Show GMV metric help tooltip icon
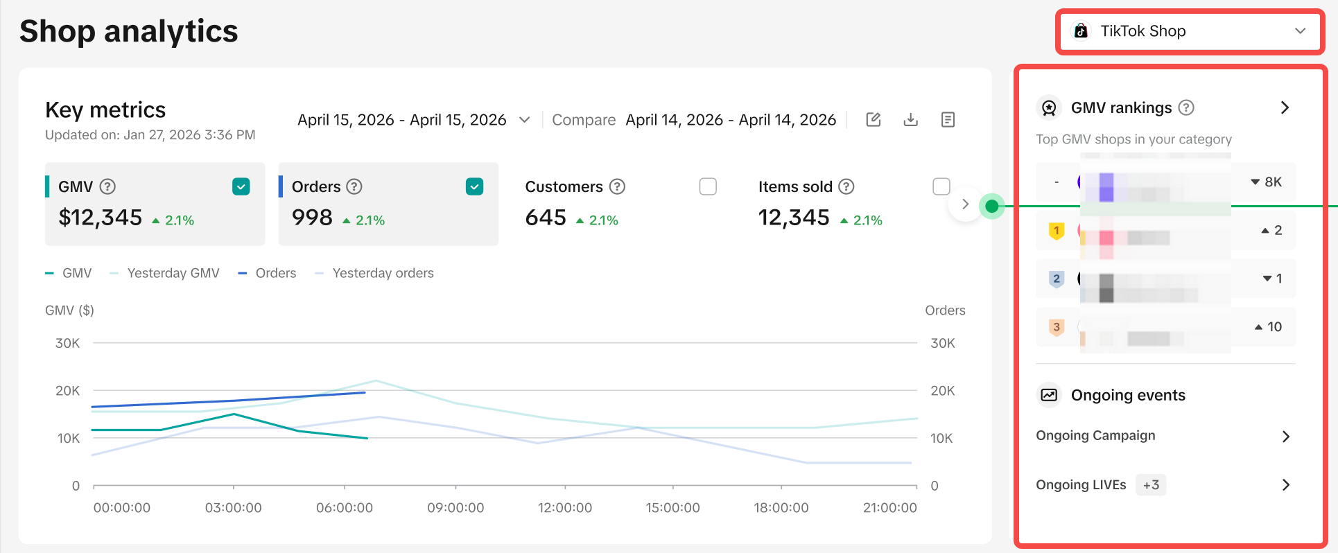The image size is (1338, 553). pyautogui.click(x=107, y=186)
